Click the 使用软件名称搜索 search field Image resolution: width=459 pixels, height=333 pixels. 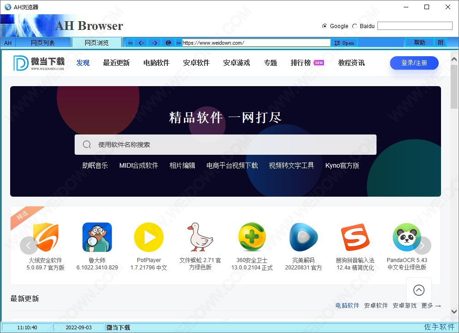tap(225, 145)
